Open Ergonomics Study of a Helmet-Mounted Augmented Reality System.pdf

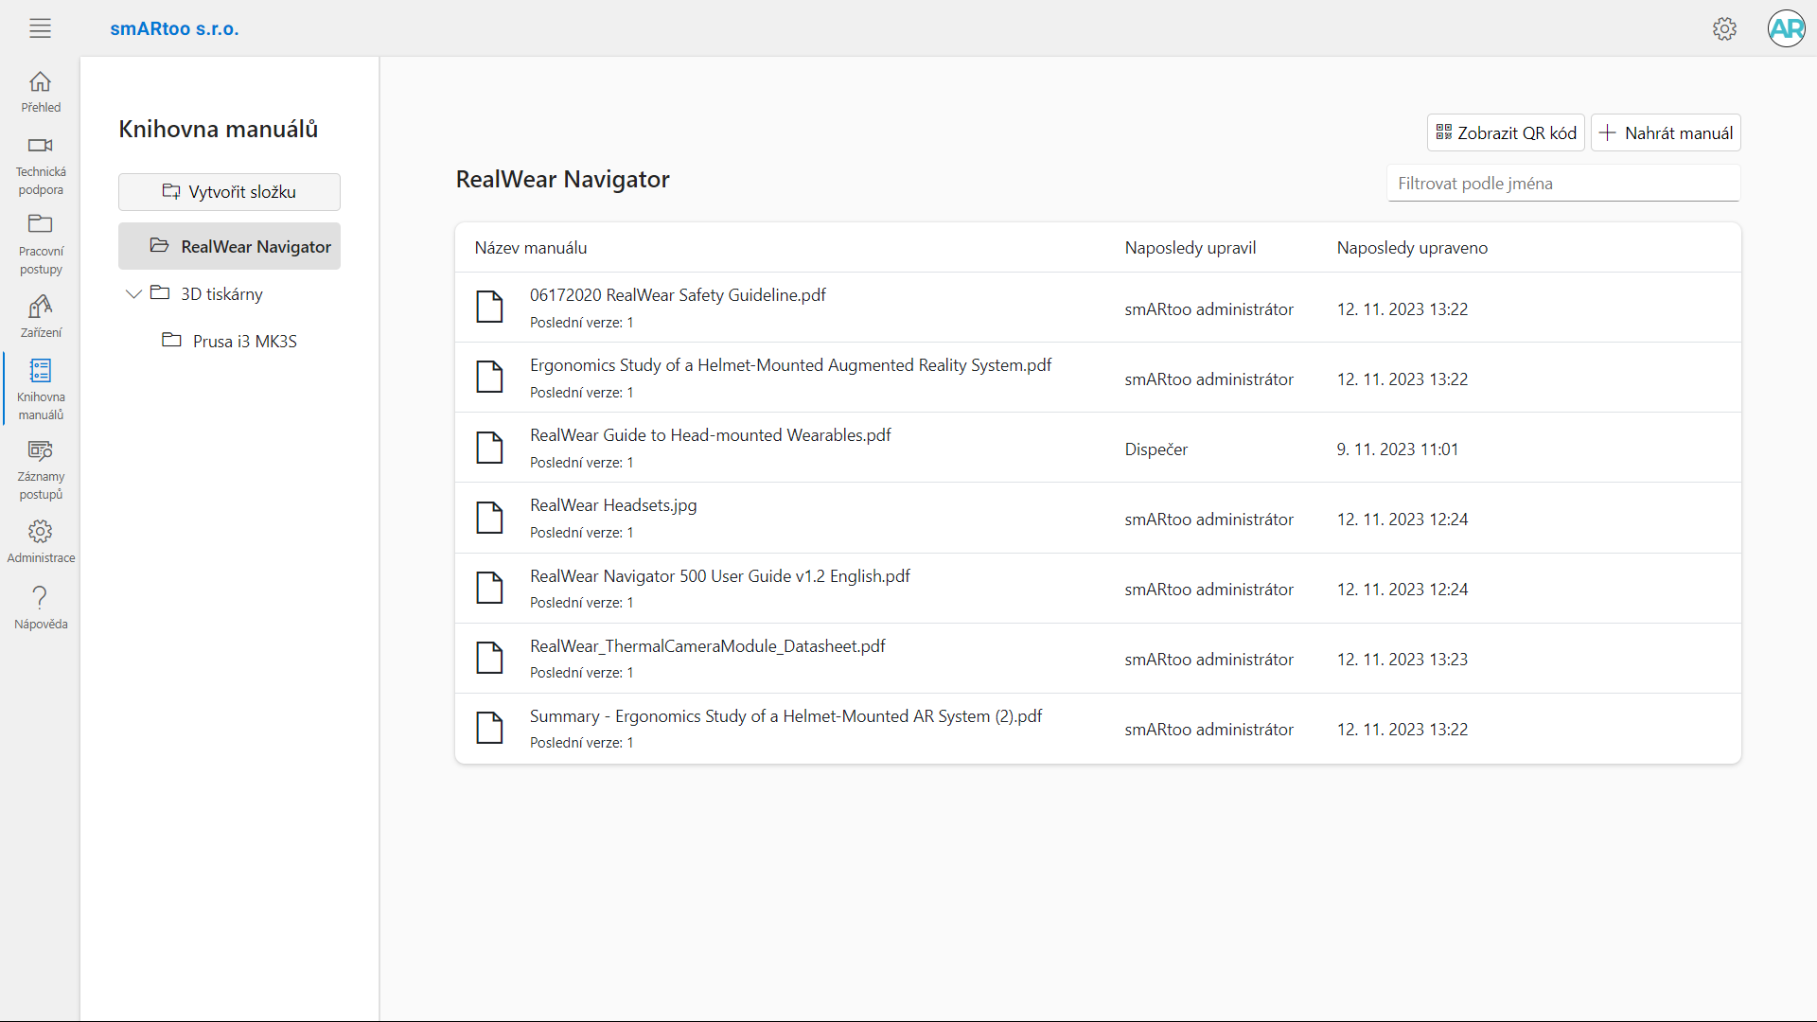pyautogui.click(x=790, y=365)
